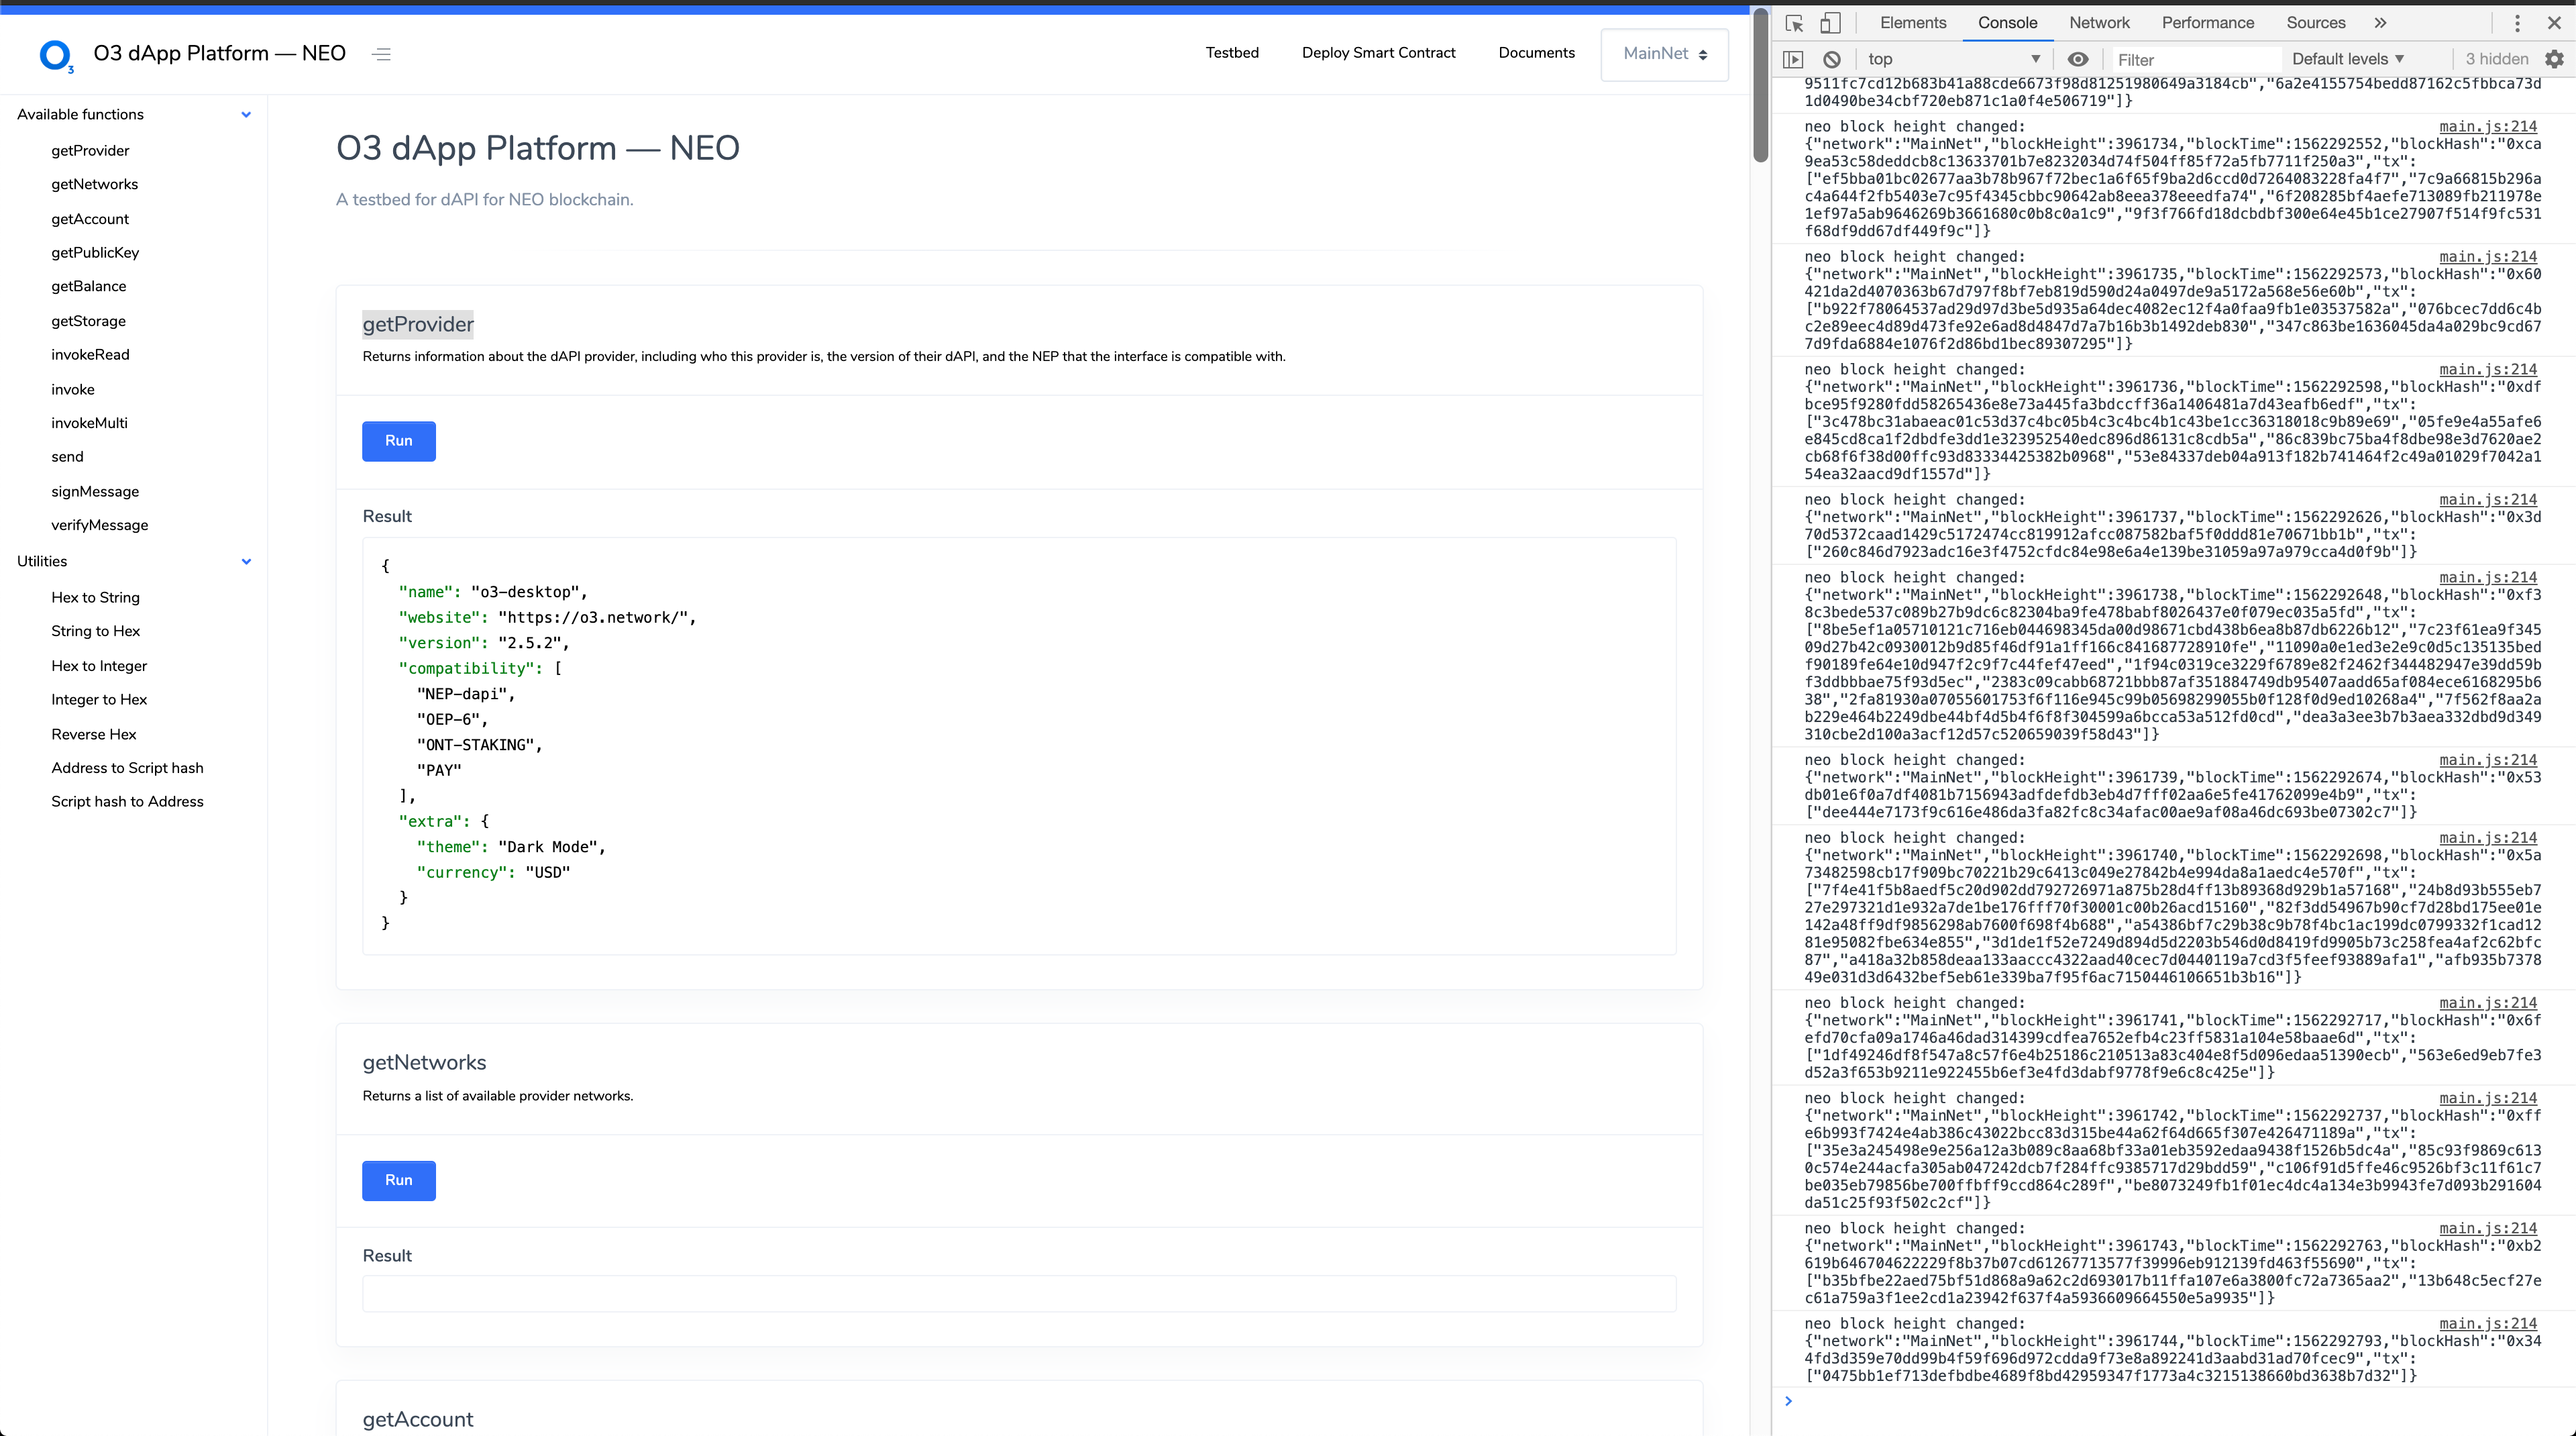Select getPublicKey in sidebar
2576x1436 pixels.
(95, 253)
